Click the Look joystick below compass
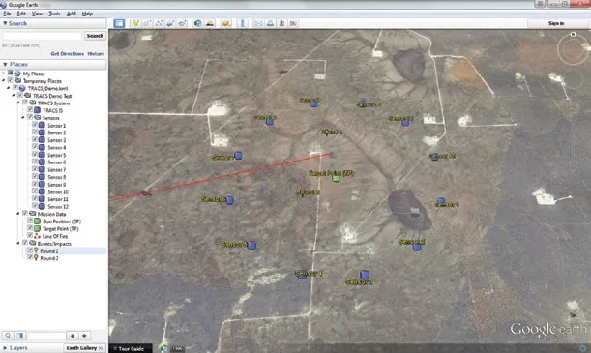591x353 pixels. (573, 80)
